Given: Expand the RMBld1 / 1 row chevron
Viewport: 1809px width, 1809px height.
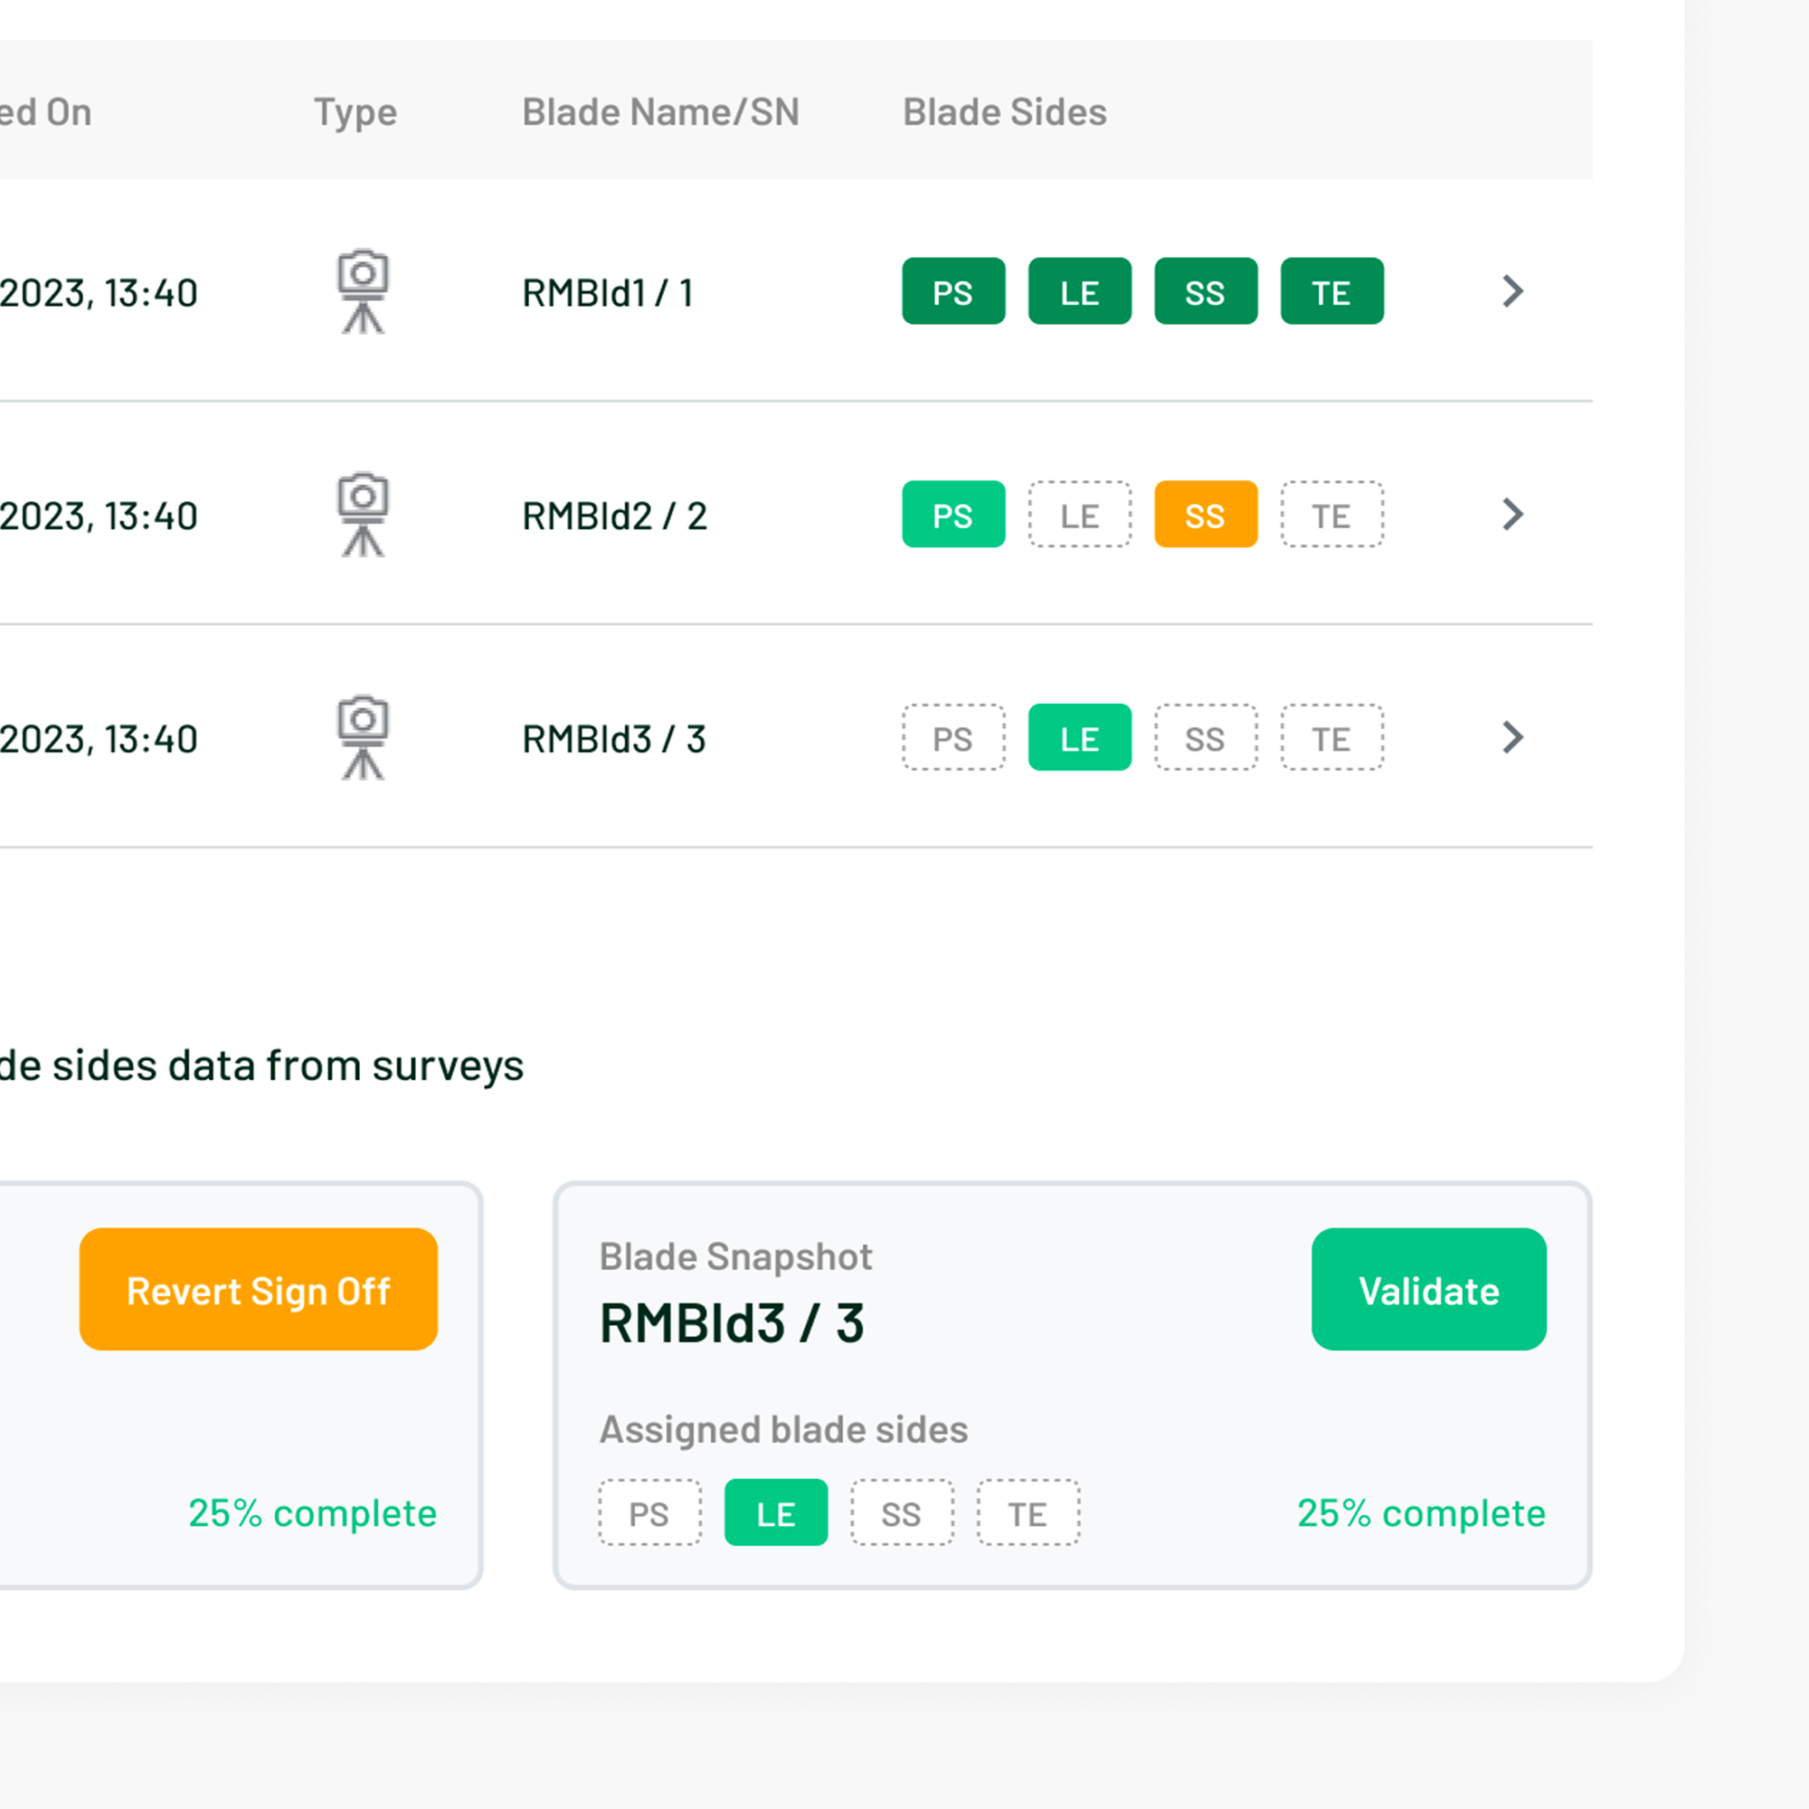Looking at the screenshot, I should pyautogui.click(x=1512, y=291).
